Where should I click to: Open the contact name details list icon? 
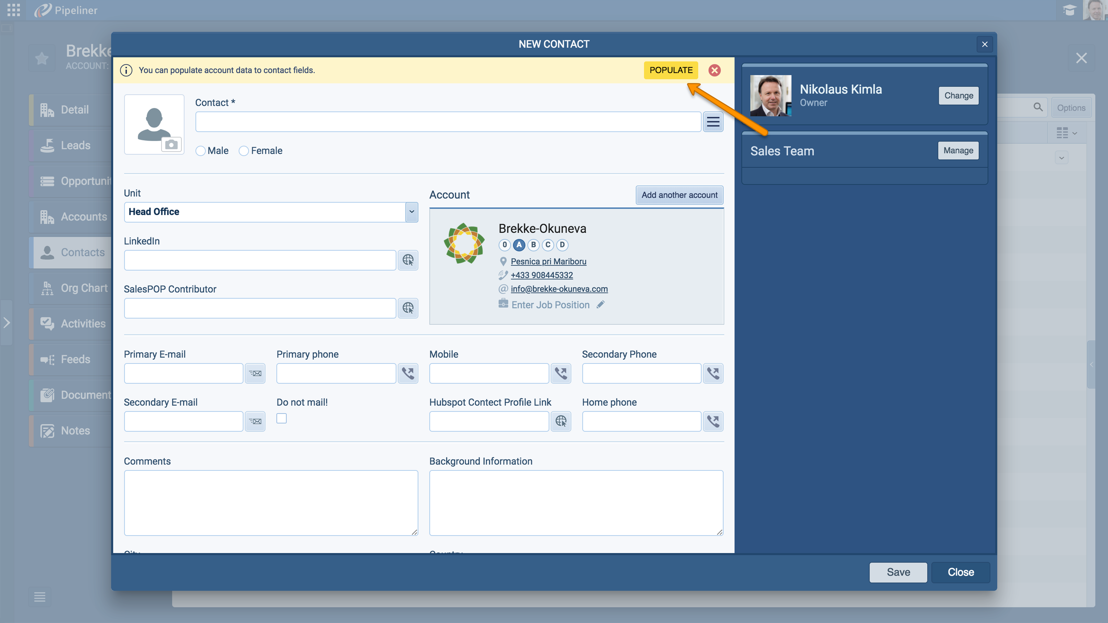[713, 122]
